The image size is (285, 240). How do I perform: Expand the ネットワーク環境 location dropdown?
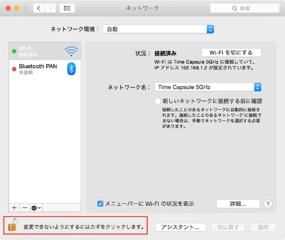click(x=158, y=29)
